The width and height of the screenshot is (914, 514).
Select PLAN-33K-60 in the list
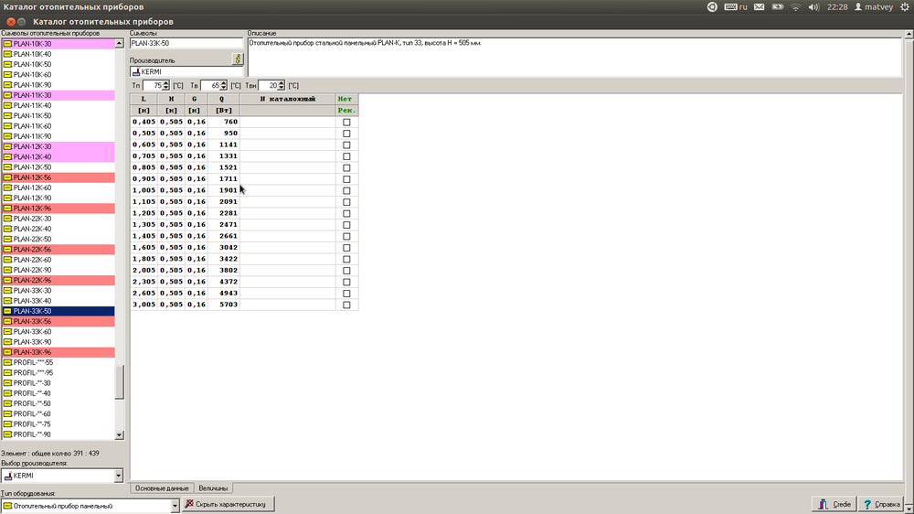click(x=58, y=331)
